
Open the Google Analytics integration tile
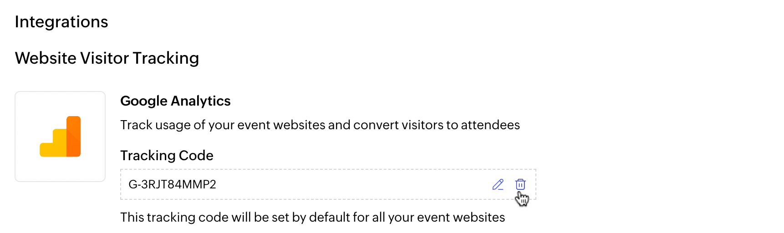60,137
